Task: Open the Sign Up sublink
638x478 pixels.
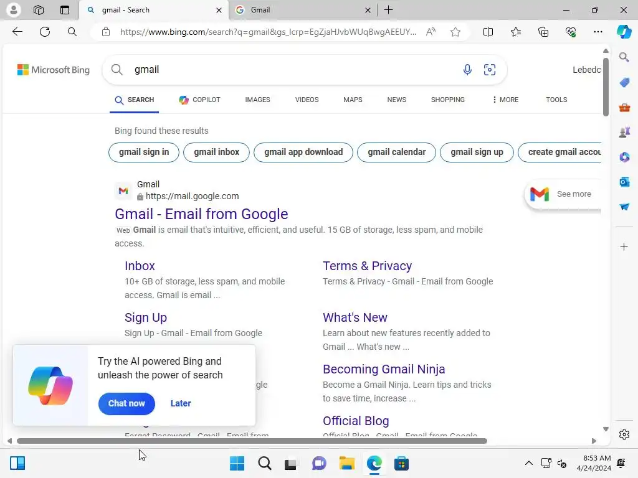Action: (146, 317)
